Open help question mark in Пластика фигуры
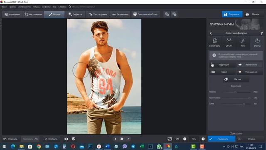Screen dimensions: 266x150 tap(261, 33)
